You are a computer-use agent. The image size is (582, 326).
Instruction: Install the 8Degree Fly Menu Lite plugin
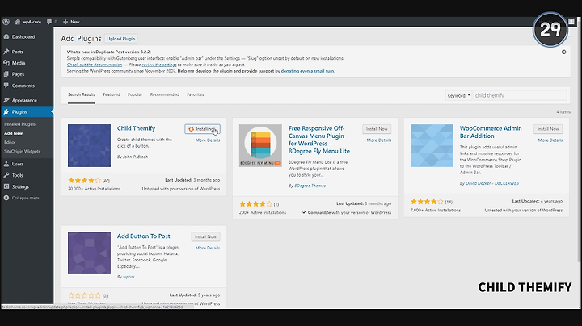(x=377, y=129)
